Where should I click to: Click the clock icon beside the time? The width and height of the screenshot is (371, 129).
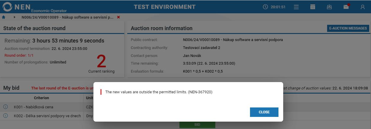point(265,7)
